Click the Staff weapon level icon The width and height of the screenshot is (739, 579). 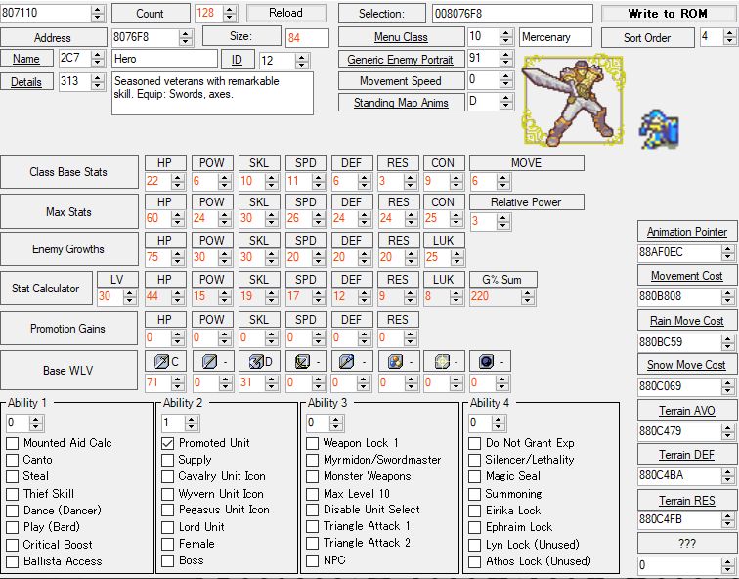(347, 362)
